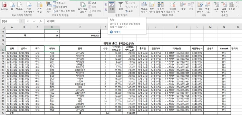Select the Remark header cell
The width and height of the screenshot is (242, 115).
224,48
